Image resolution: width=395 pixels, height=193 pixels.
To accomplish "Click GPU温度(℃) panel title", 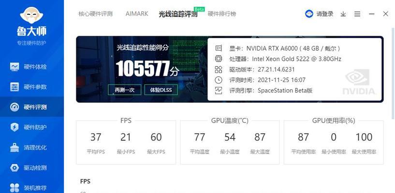I will click(x=230, y=121).
